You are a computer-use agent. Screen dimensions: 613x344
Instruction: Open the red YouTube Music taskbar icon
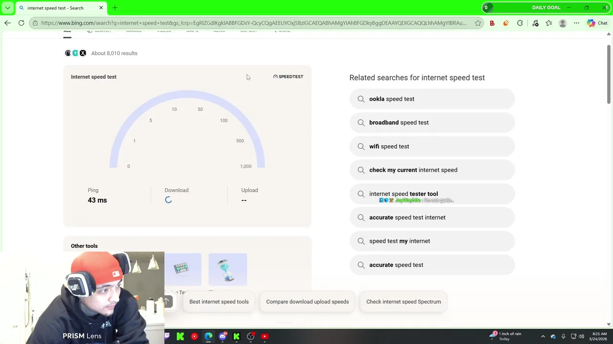click(x=194, y=336)
